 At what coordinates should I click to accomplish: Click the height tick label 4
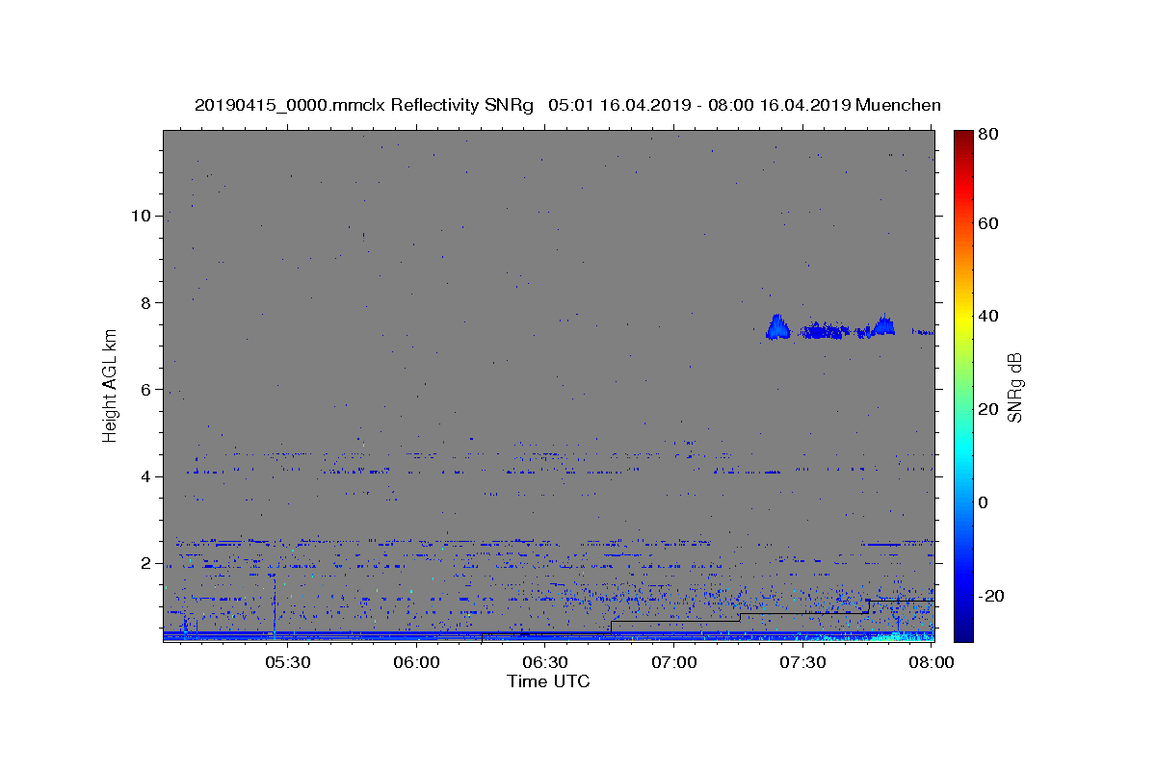(144, 476)
